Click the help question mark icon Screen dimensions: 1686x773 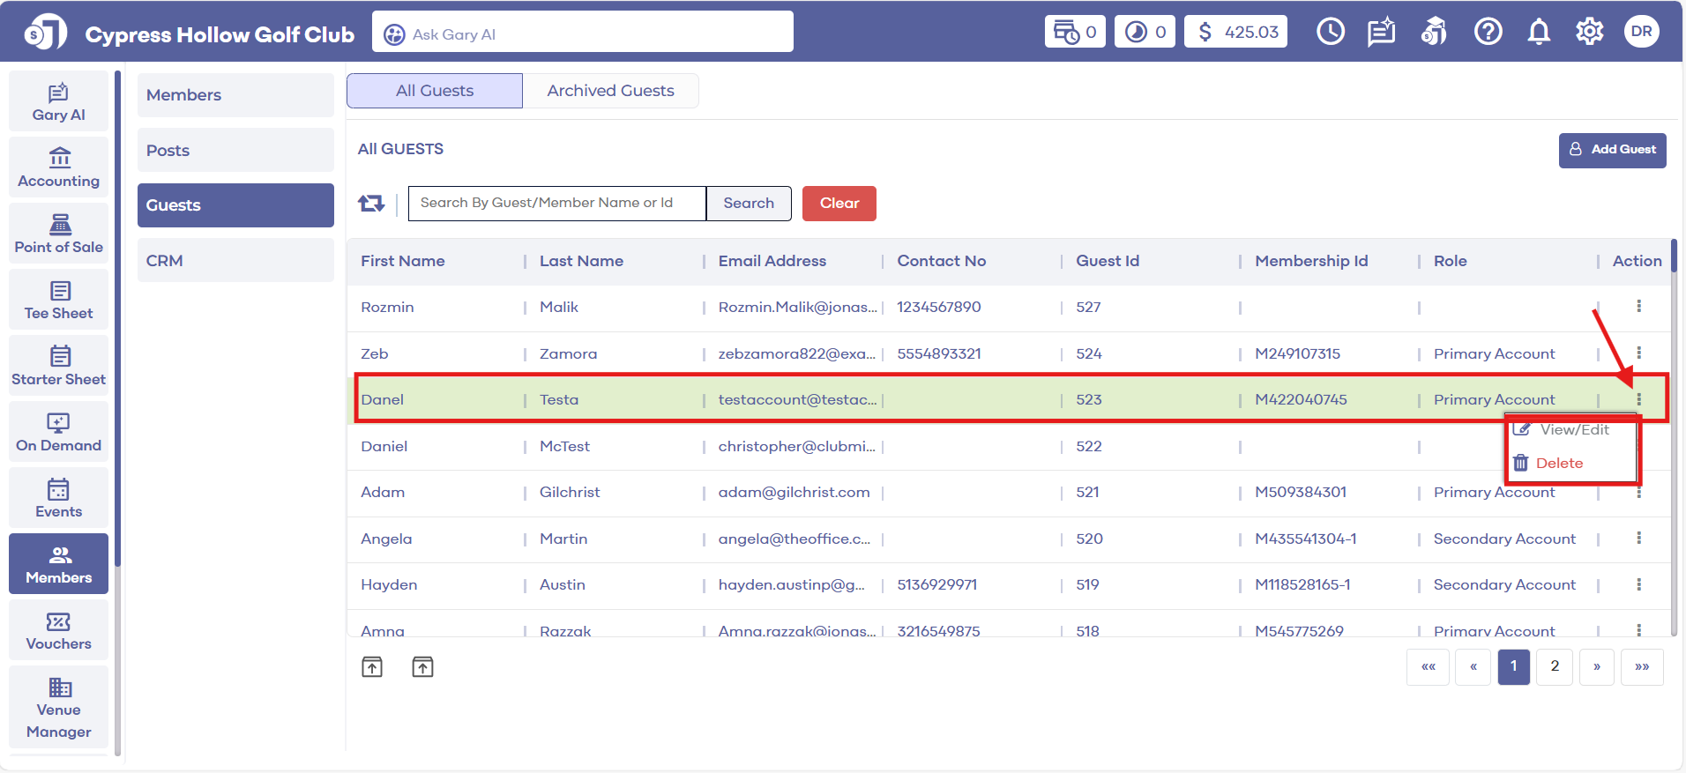[1488, 32]
